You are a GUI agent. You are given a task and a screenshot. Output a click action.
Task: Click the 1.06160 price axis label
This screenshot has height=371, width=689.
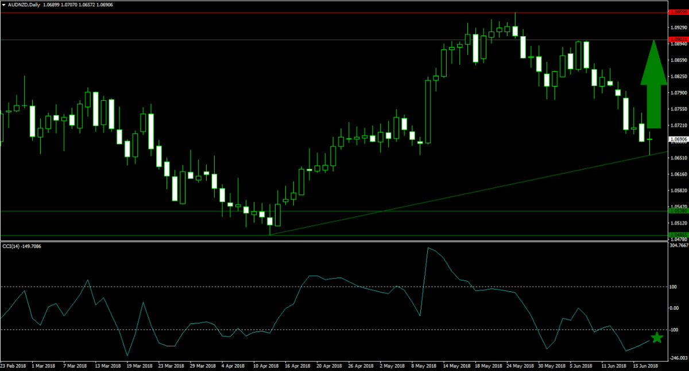(x=679, y=174)
